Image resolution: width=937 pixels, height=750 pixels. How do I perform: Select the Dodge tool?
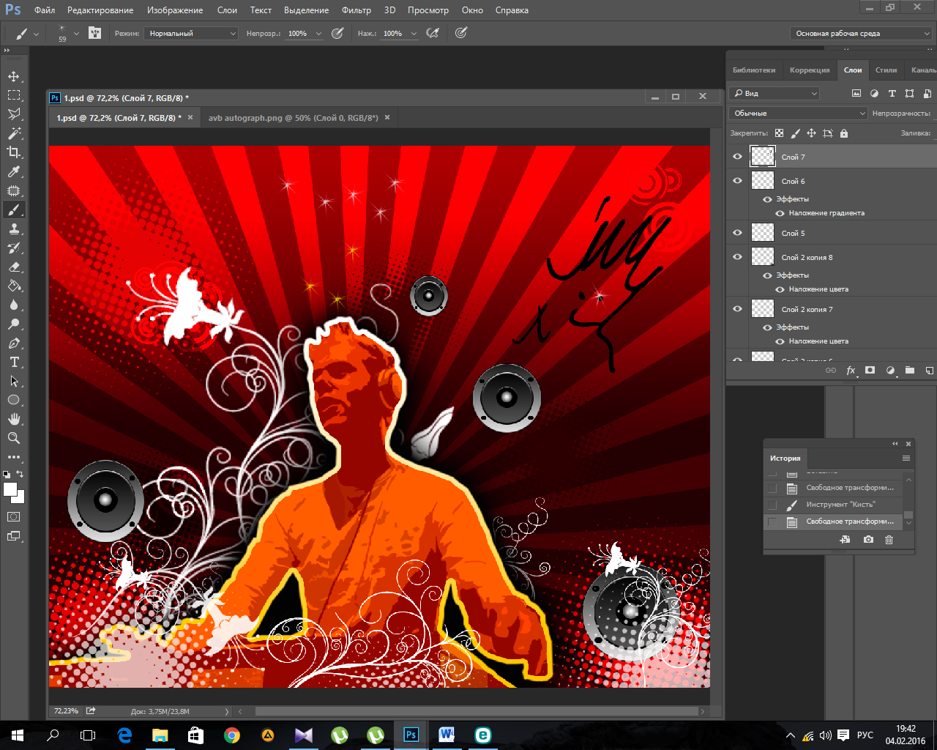(14, 324)
